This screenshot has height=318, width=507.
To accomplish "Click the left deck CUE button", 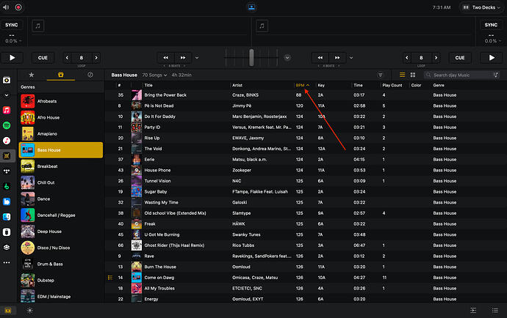I will click(43, 58).
